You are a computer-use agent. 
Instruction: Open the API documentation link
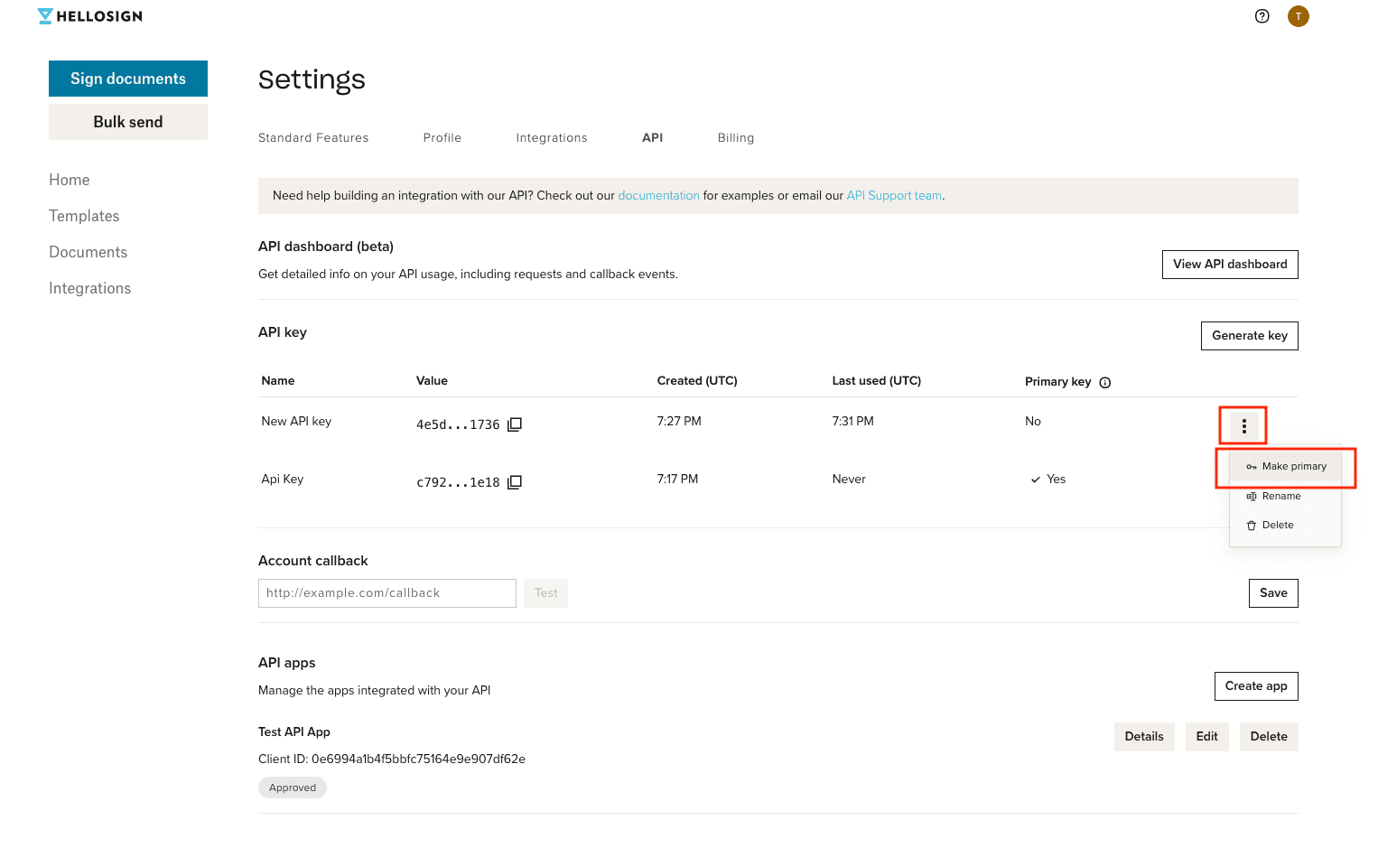pos(658,195)
